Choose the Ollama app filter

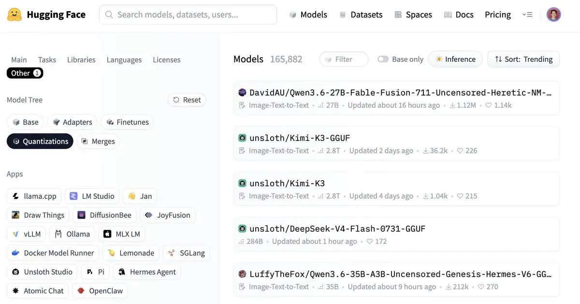point(72,234)
